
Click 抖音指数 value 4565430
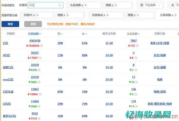[x=35, y=41]
